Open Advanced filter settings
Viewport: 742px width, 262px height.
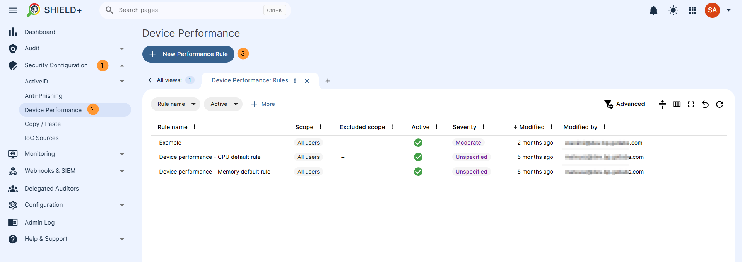point(624,104)
